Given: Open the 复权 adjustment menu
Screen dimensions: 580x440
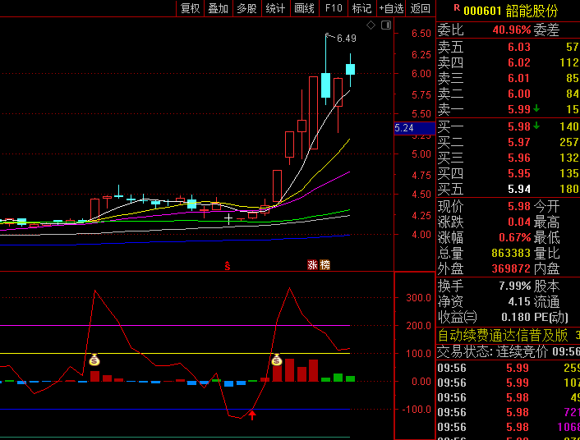Looking at the screenshot, I should click(x=190, y=8).
